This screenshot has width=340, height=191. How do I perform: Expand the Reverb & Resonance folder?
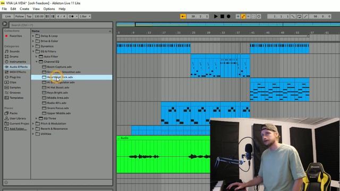(x=33, y=129)
